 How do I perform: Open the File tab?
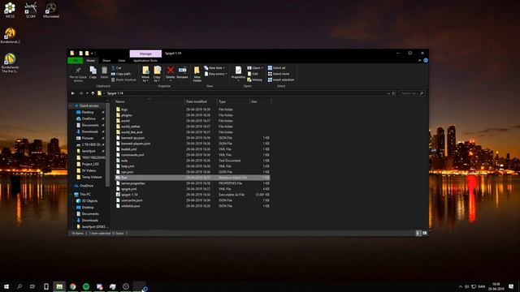point(76,61)
